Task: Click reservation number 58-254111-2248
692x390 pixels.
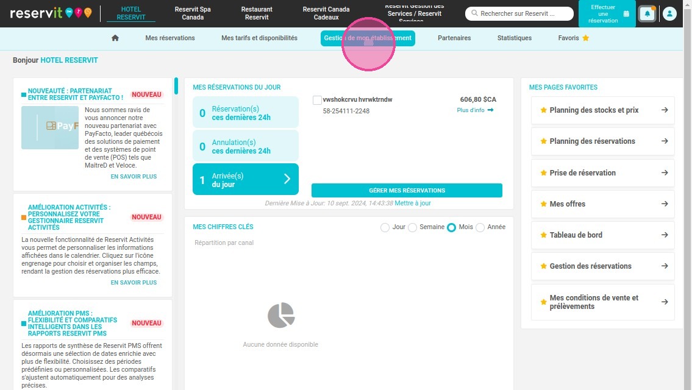Action: (346, 111)
